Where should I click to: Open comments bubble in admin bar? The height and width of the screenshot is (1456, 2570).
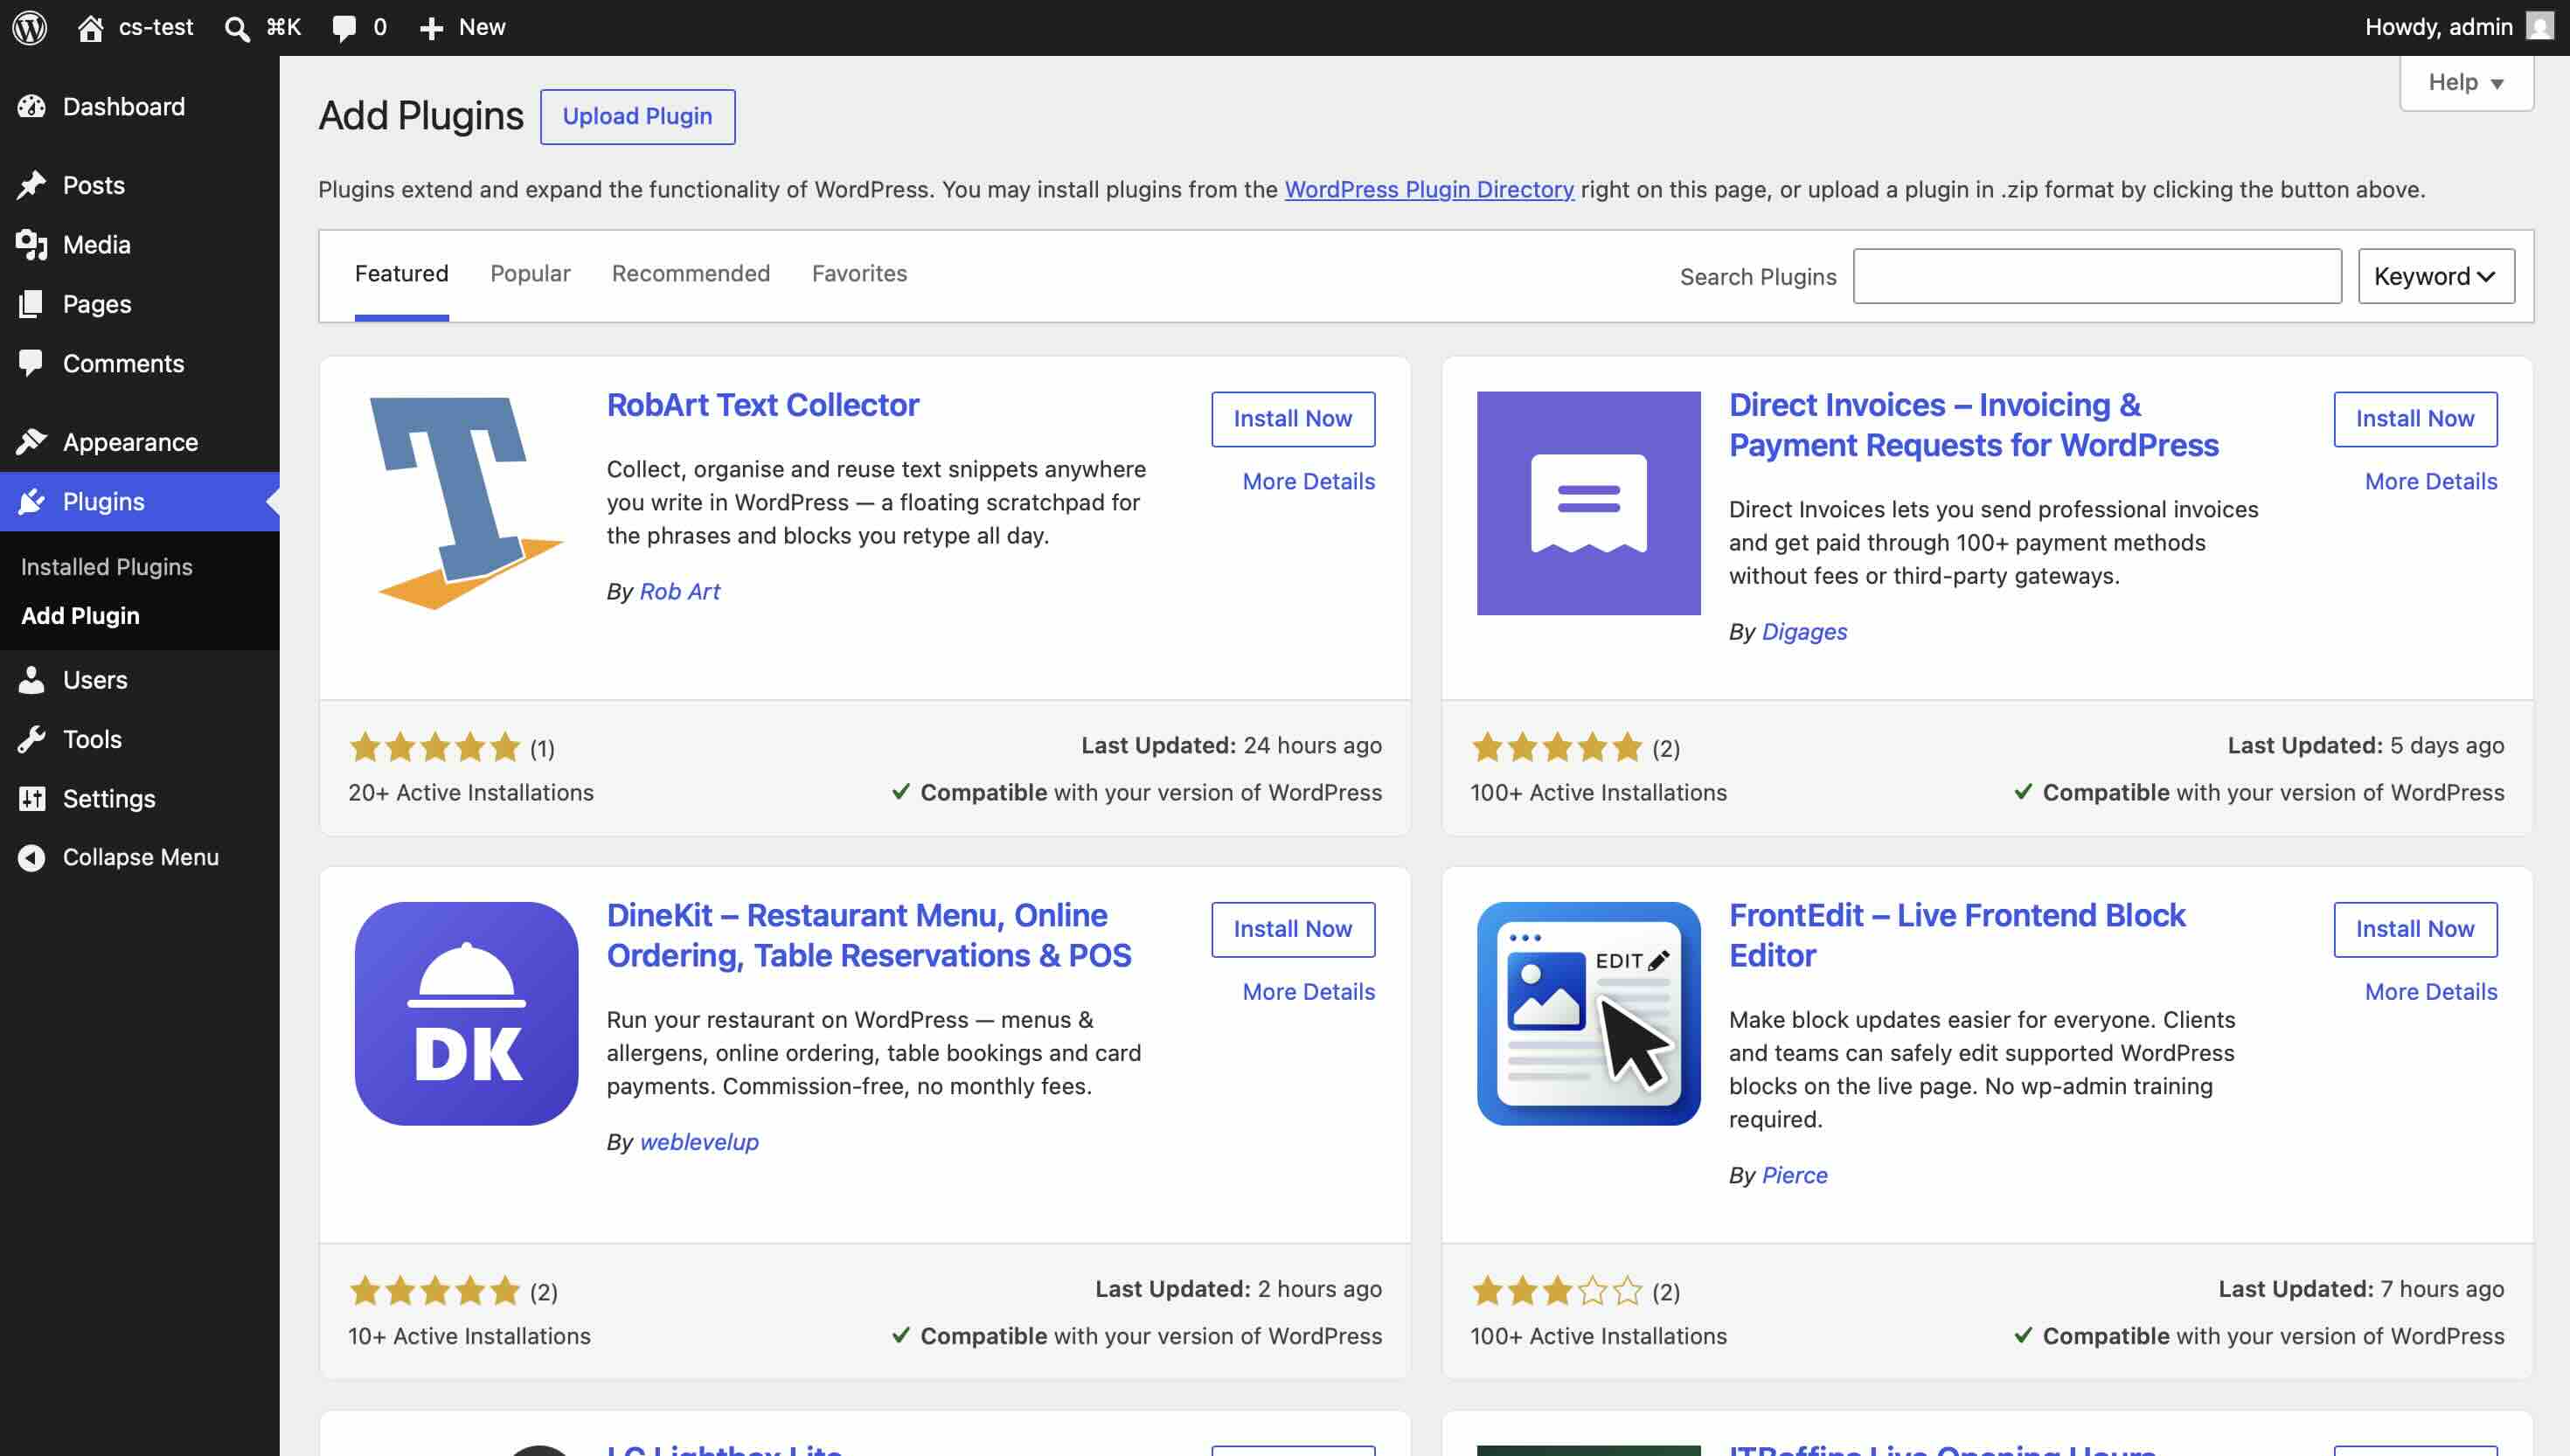point(344,27)
